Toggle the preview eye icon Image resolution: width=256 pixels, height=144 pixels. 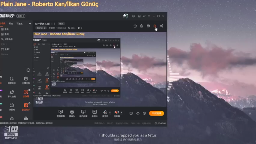tap(138, 113)
